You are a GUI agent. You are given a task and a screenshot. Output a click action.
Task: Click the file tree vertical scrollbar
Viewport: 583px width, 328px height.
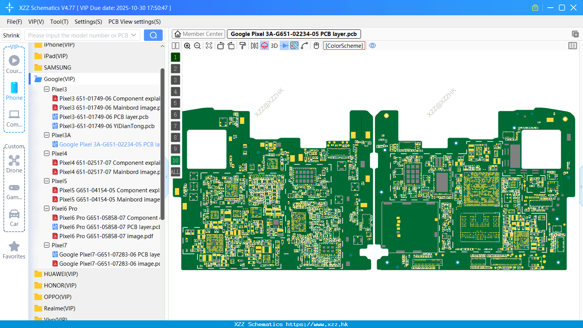pyautogui.click(x=162, y=144)
